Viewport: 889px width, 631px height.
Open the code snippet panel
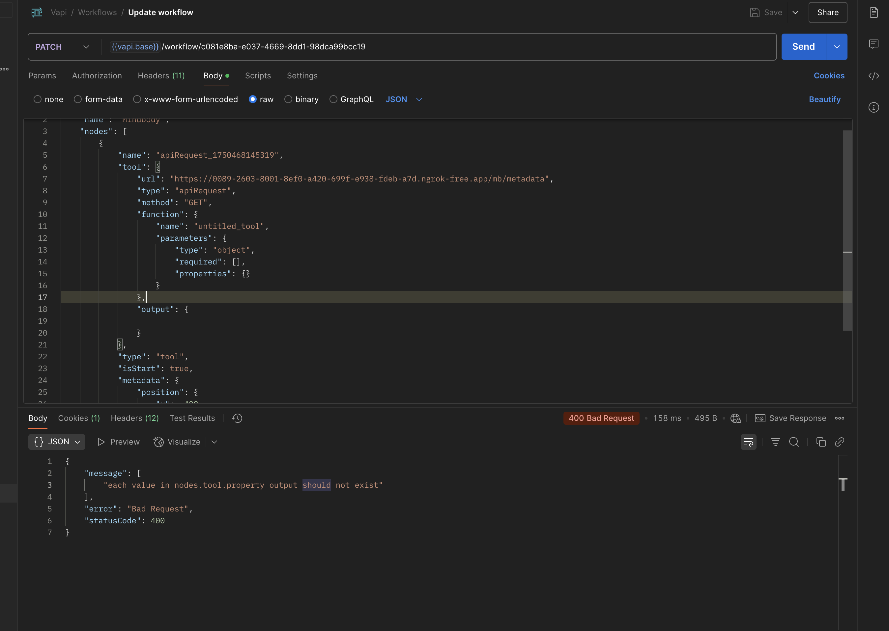874,76
